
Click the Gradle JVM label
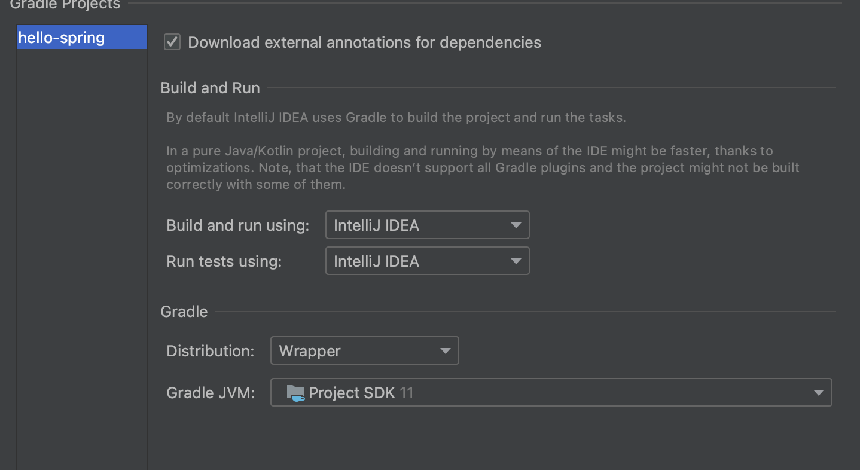tap(211, 393)
